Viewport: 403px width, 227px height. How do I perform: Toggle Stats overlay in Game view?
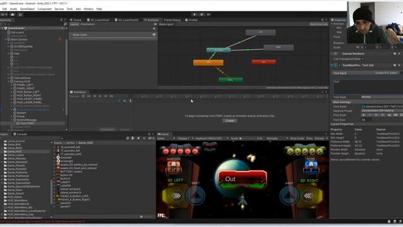click(309, 139)
